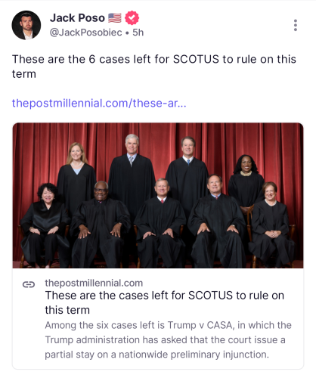Click the chain link icon in card

29,284
